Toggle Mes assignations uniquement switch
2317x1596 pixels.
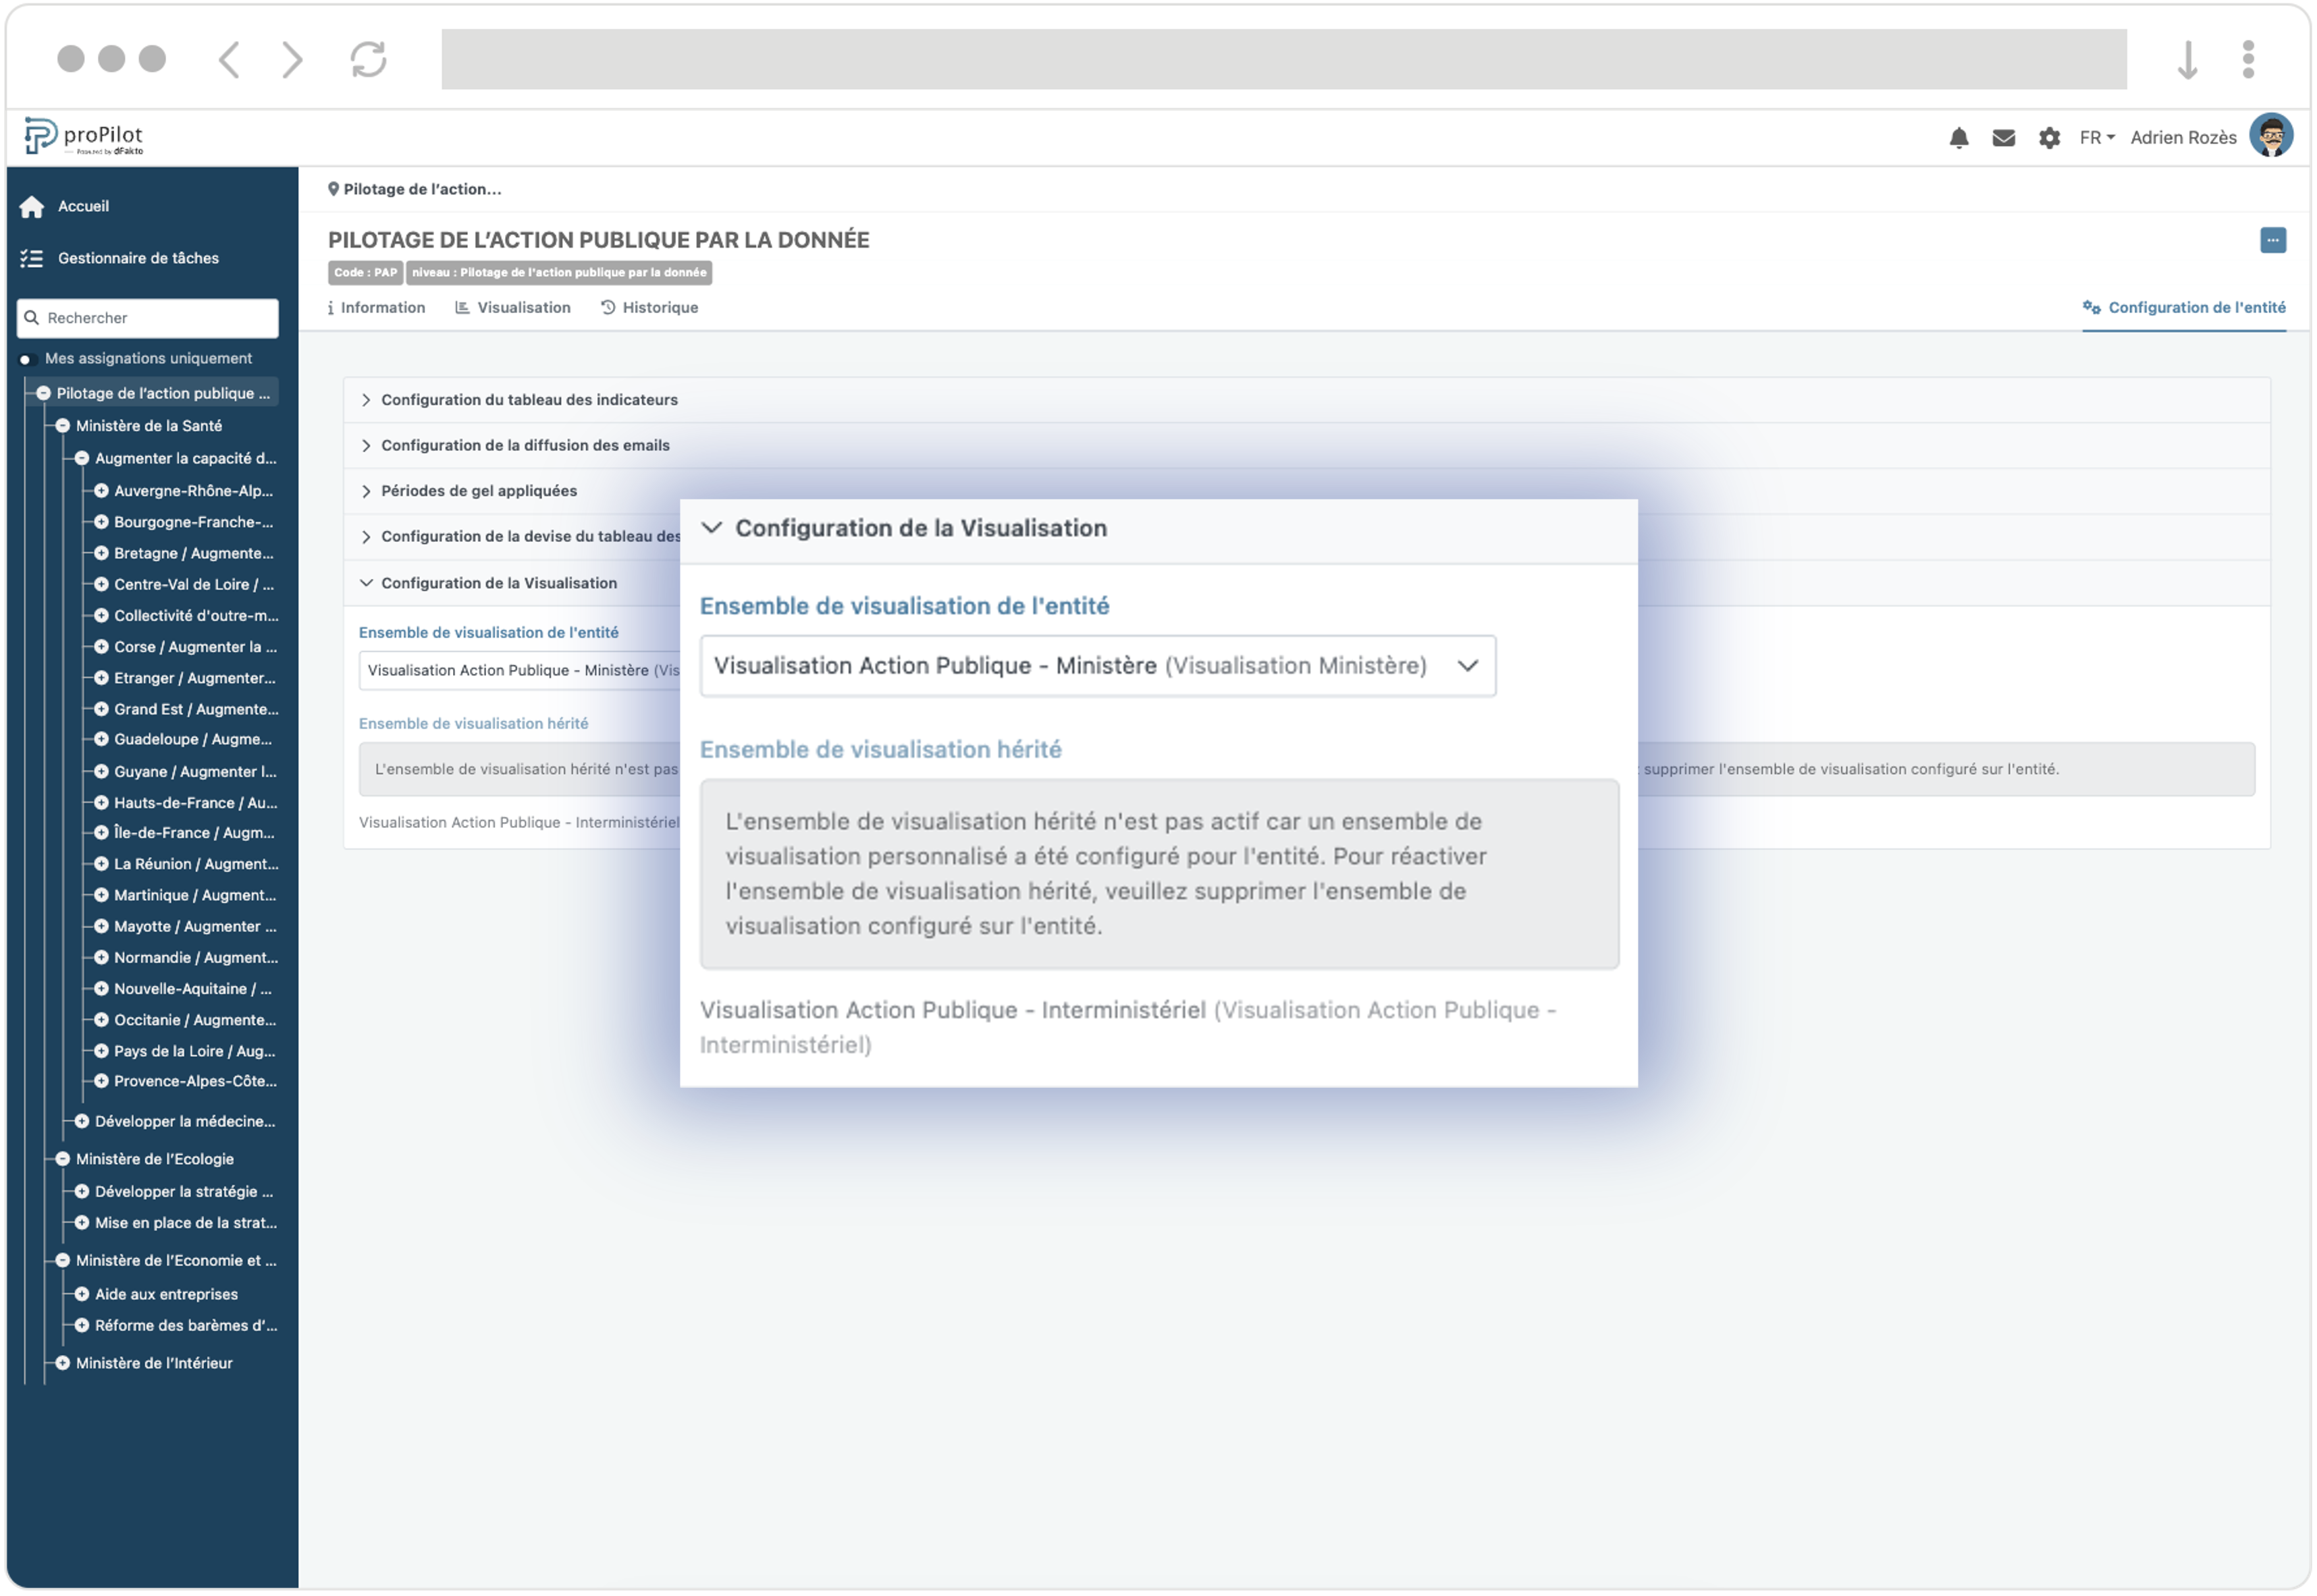[27, 359]
